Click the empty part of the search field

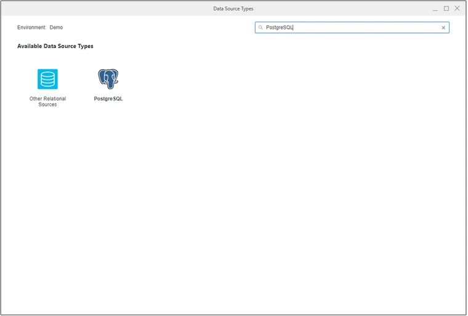click(369, 28)
